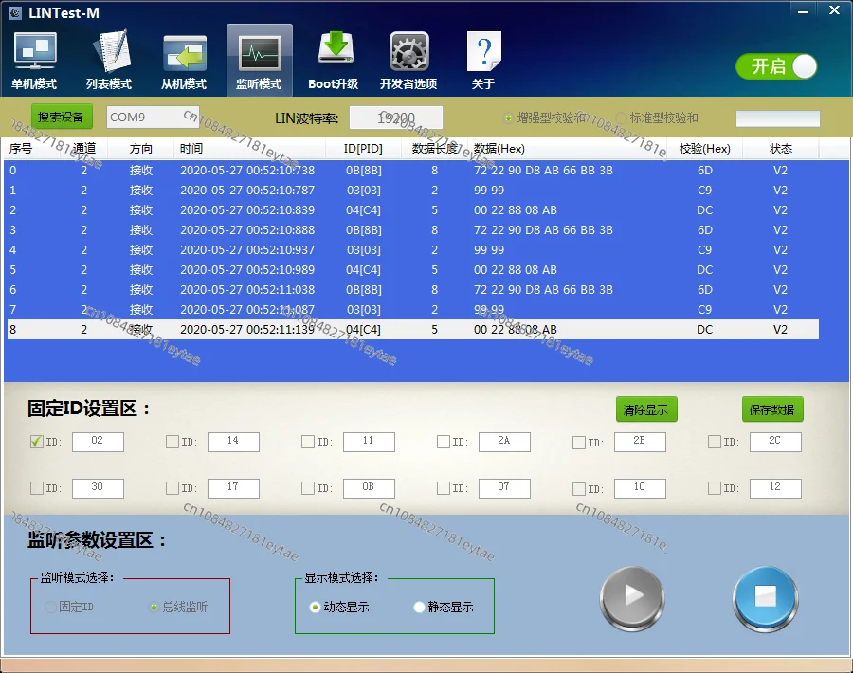Select highlighted row 8 with time 00:52:11:139
853x673 pixels.
[412, 330]
